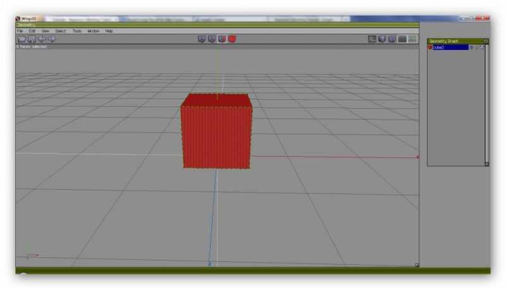Select cube2 in the Geometry Graph

click(x=450, y=47)
